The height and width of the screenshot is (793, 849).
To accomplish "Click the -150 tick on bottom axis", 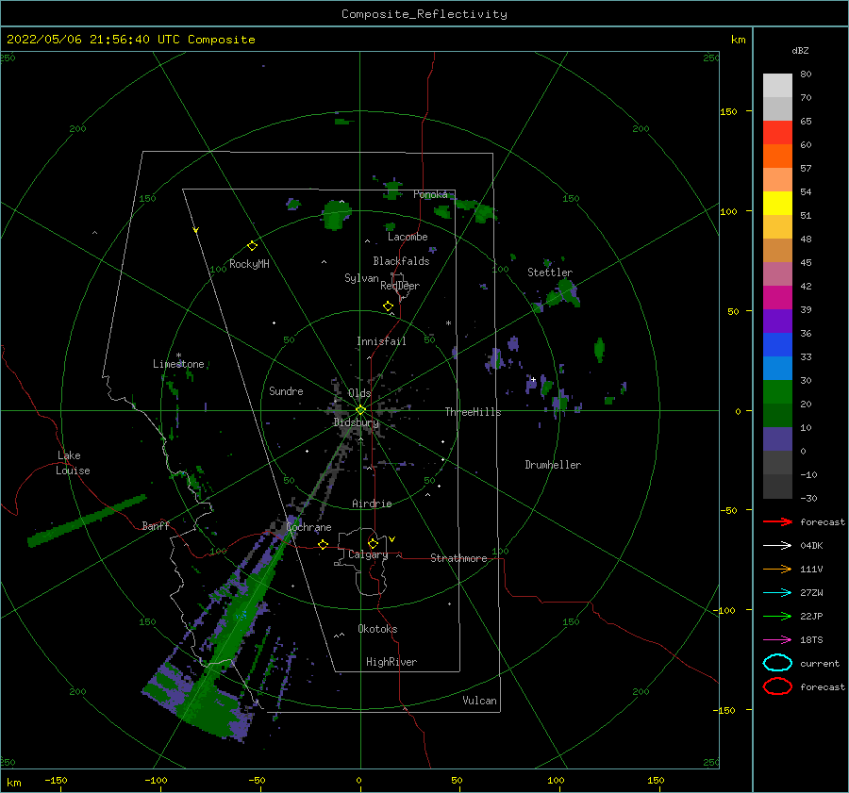I will [x=56, y=780].
